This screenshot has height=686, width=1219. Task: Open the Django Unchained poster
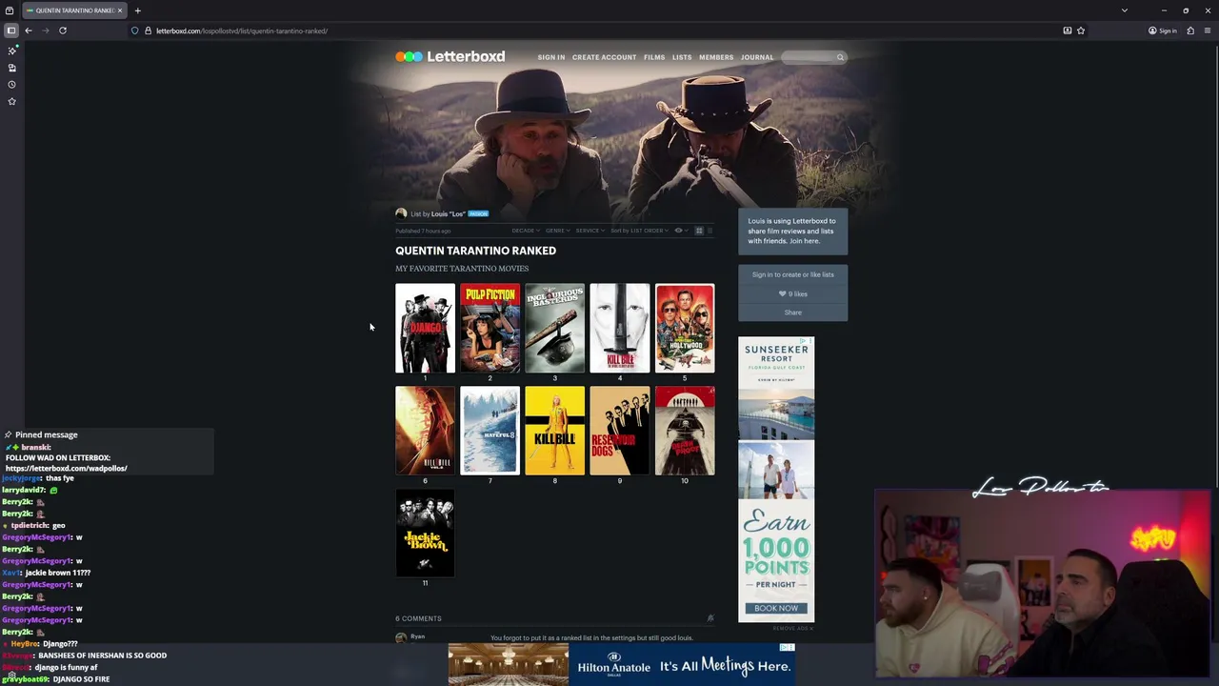coord(425,328)
